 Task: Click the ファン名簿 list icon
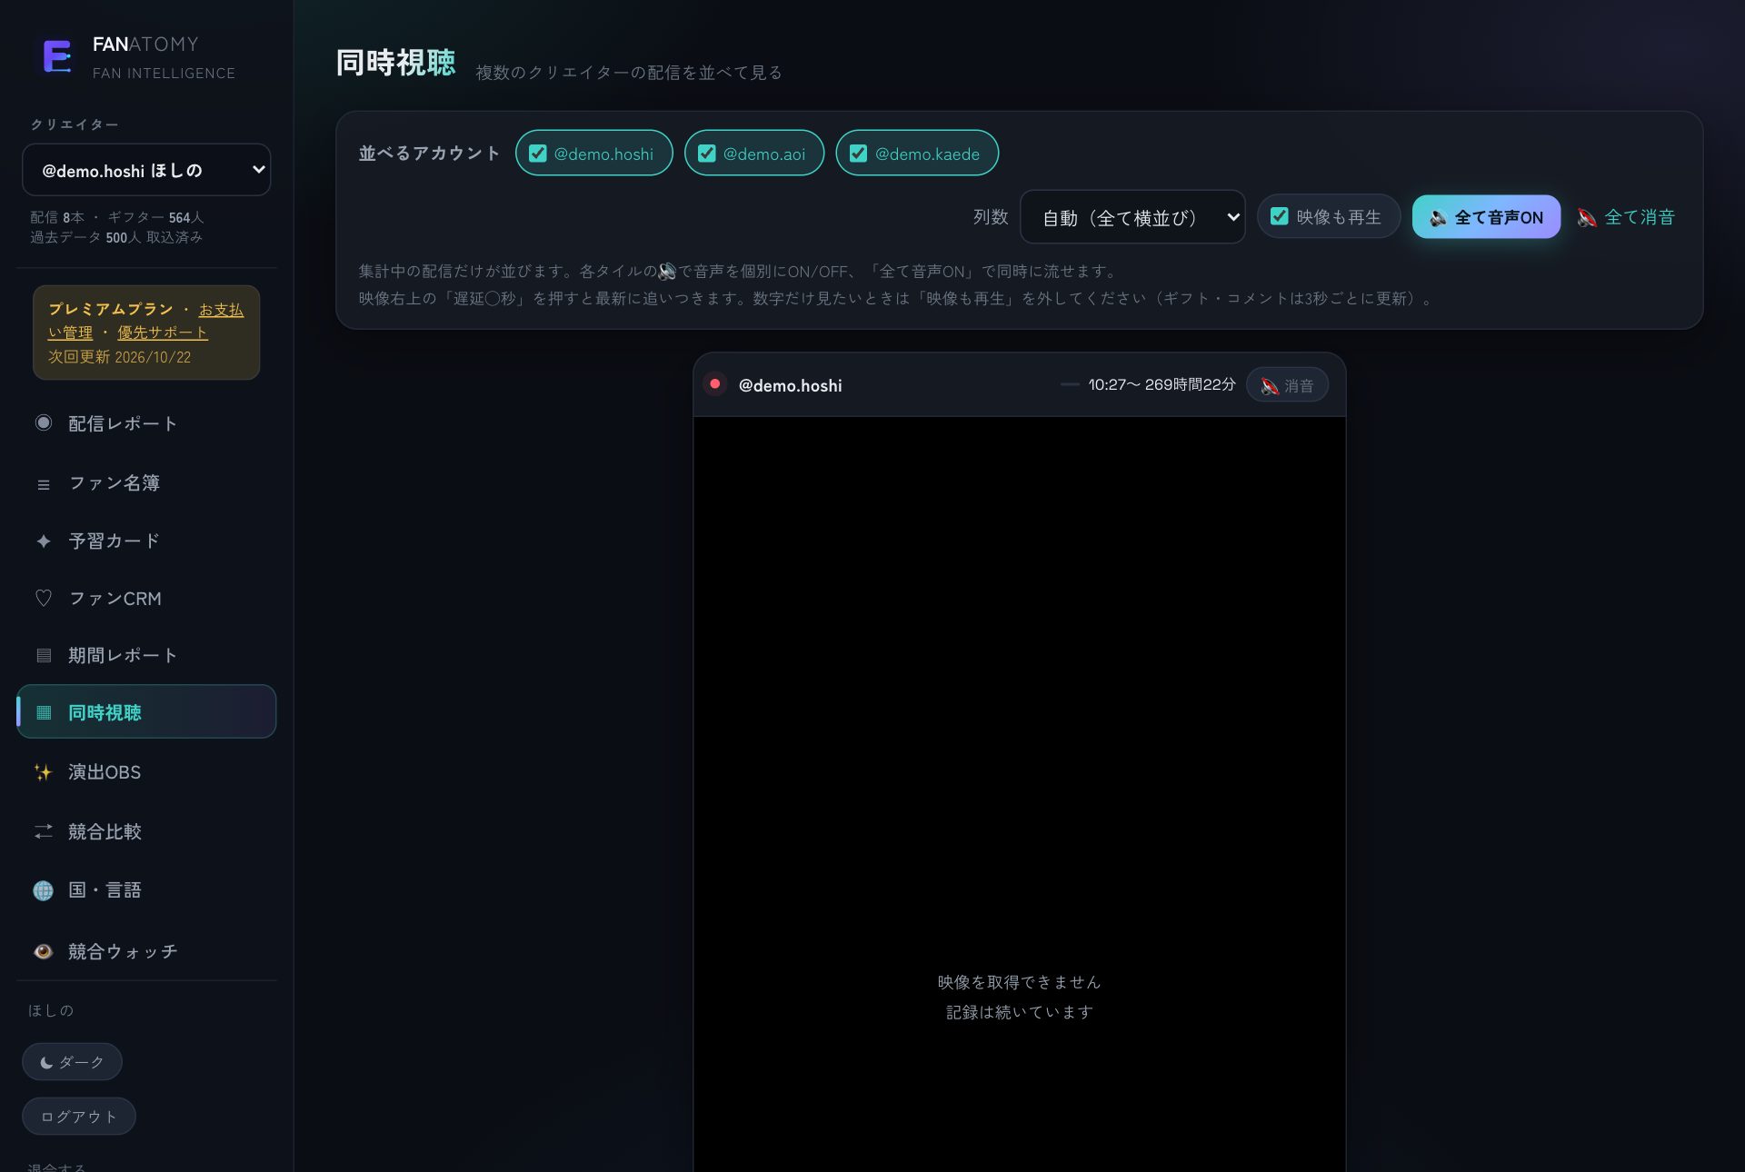pos(44,483)
